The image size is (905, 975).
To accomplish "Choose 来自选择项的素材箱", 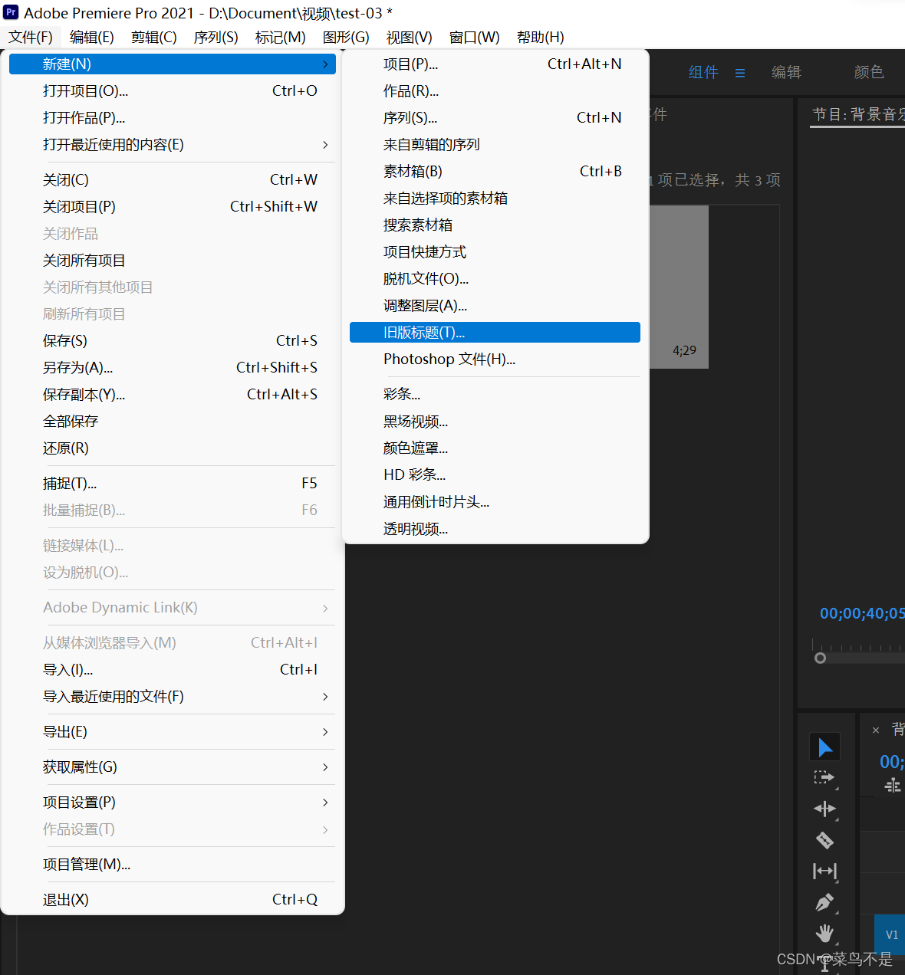I will click(495, 199).
